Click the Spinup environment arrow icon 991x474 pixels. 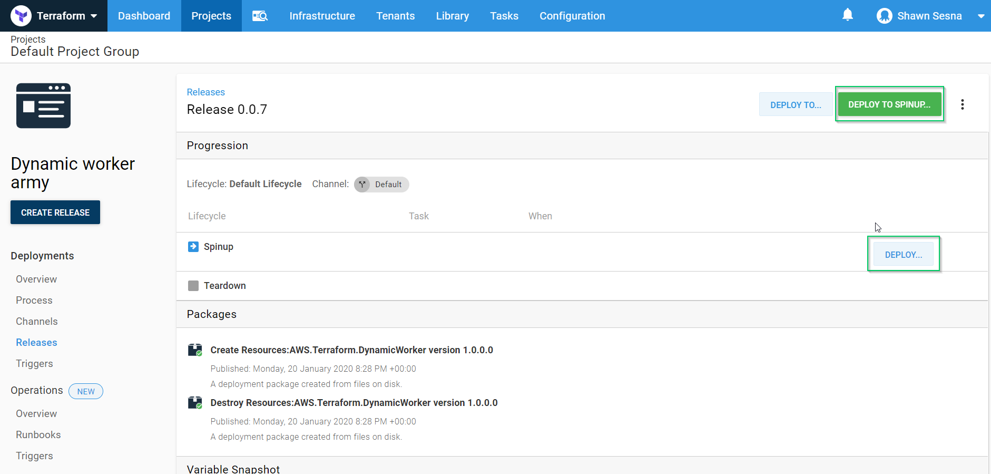pos(193,247)
